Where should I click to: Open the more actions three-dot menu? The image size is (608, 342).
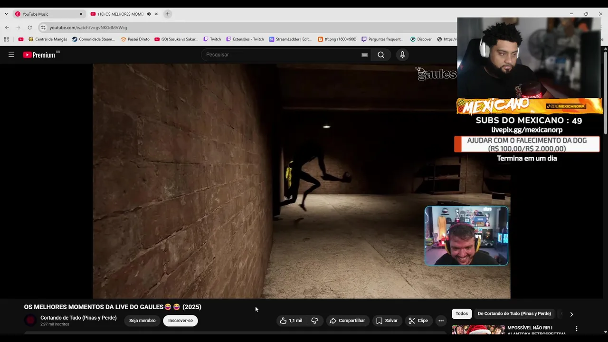(x=441, y=321)
